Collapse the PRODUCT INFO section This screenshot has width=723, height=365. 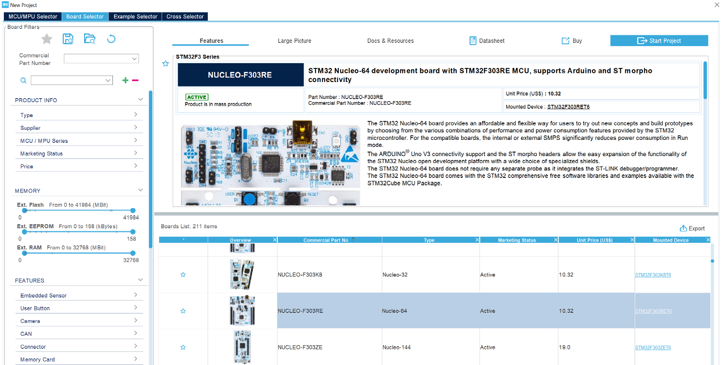click(x=140, y=100)
